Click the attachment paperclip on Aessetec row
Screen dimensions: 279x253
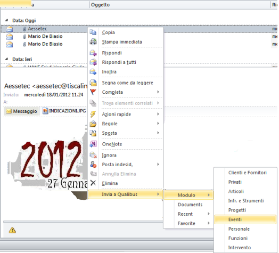24,29
